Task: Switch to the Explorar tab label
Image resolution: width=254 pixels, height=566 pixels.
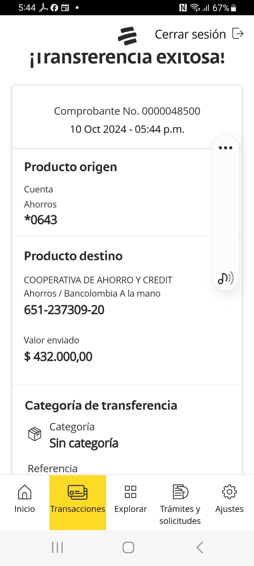Action: [130, 509]
